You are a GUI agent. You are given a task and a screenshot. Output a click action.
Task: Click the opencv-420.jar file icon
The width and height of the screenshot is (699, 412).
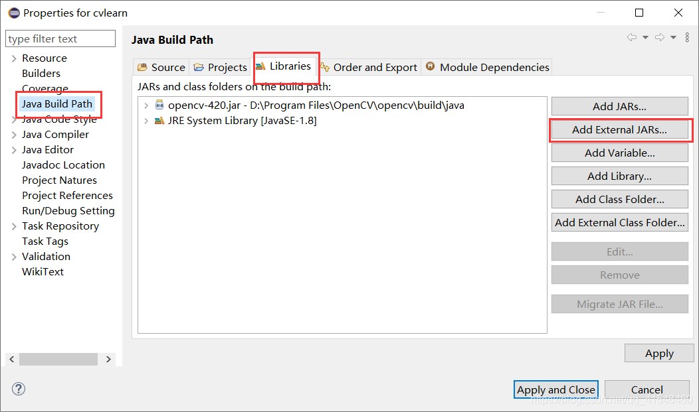tap(158, 105)
